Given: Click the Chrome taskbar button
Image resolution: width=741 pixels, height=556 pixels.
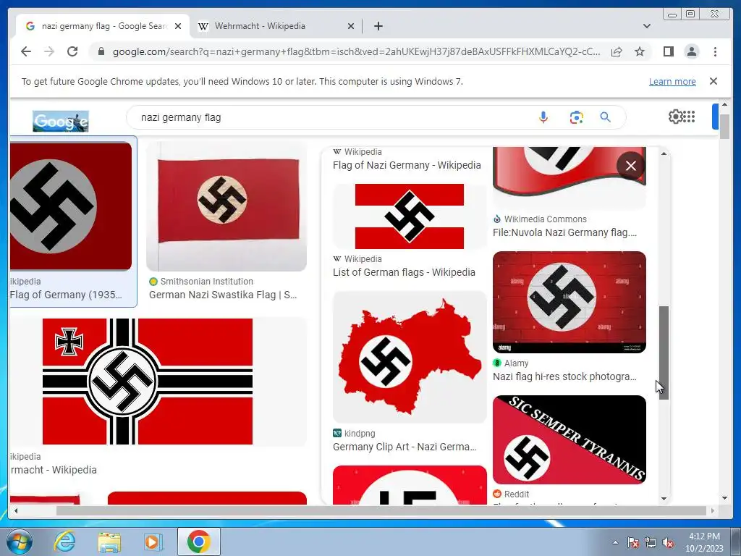Looking at the screenshot, I should coord(198,542).
